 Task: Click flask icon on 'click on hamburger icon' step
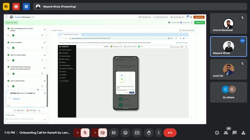(44, 29)
